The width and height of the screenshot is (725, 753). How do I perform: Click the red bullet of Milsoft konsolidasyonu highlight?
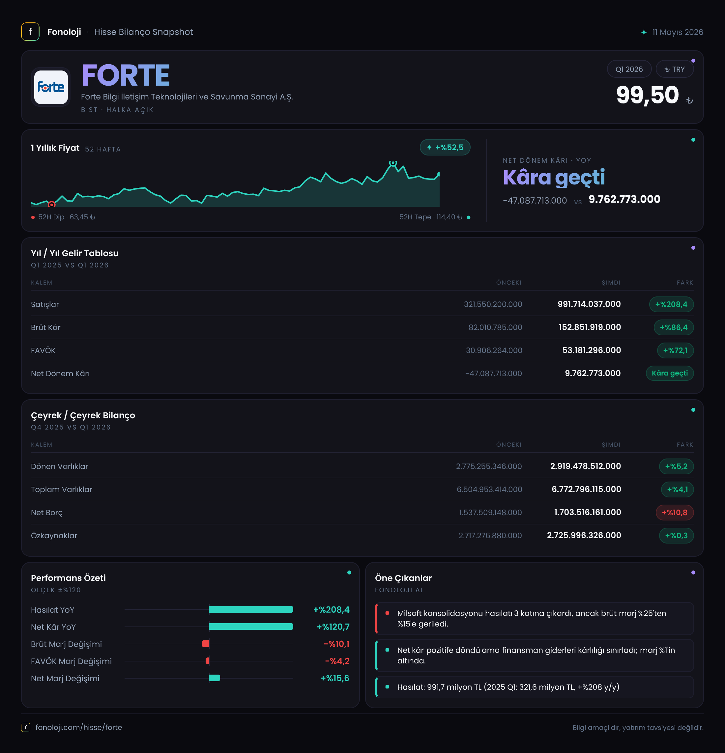(387, 613)
